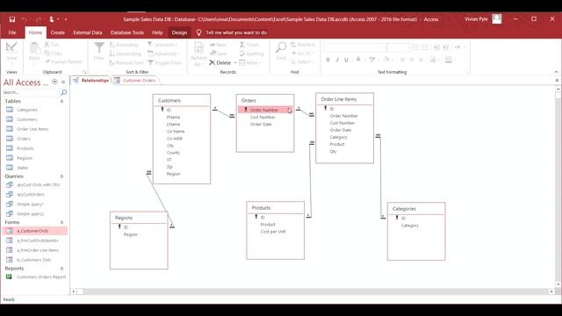Open navigation pane All Access Objects menu
The image size is (562, 316).
pyautogui.click(x=54, y=82)
